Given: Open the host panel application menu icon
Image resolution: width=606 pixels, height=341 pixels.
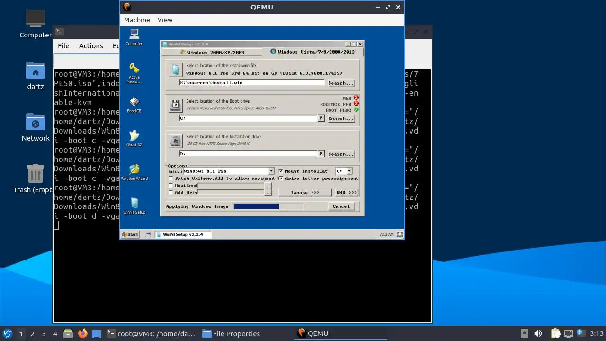Looking at the screenshot, I should [7, 333].
